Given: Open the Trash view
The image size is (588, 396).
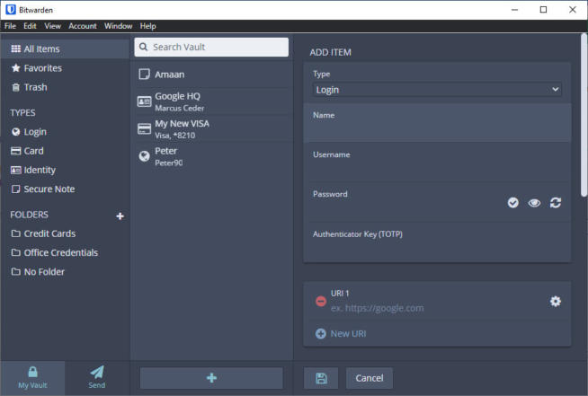Looking at the screenshot, I should click(x=65, y=87).
